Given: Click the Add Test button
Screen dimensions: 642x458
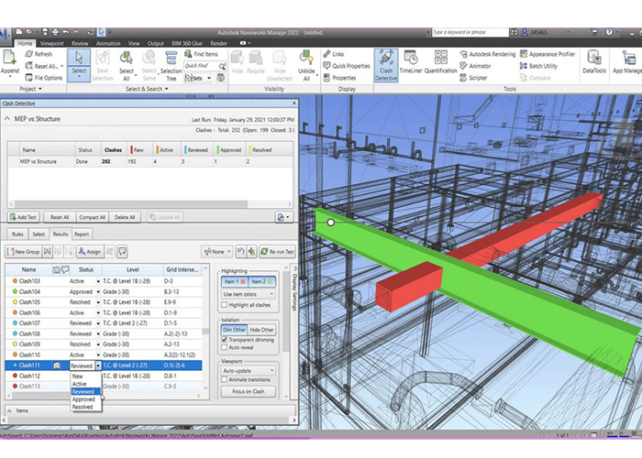Looking at the screenshot, I should pos(23,217).
